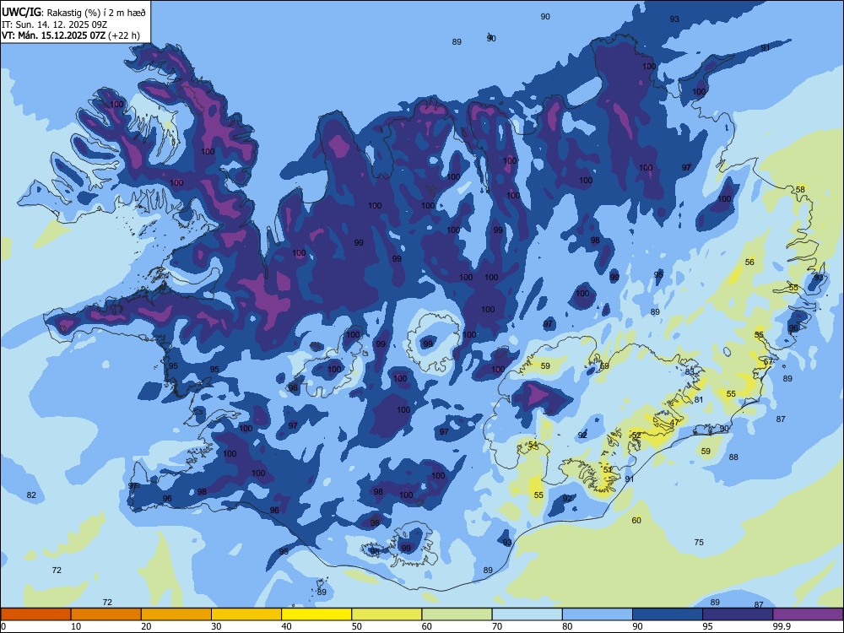This screenshot has width=844, height=633.
Task: Click the legend label '70' under the color bar
Action: pyautogui.click(x=497, y=626)
